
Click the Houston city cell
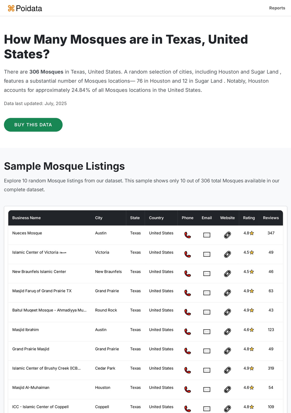click(103, 388)
